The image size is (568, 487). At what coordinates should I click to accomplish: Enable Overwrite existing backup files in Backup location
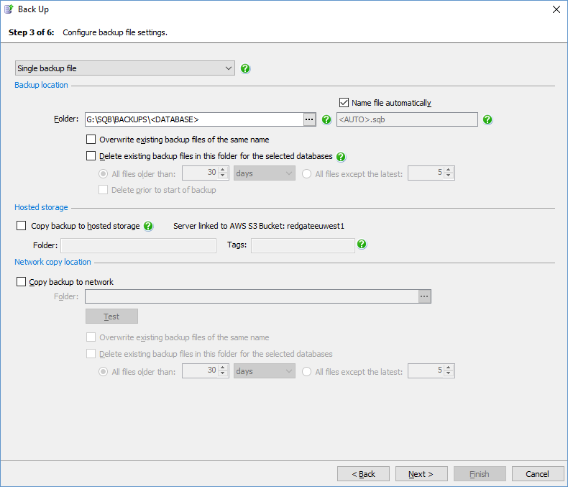(x=91, y=140)
